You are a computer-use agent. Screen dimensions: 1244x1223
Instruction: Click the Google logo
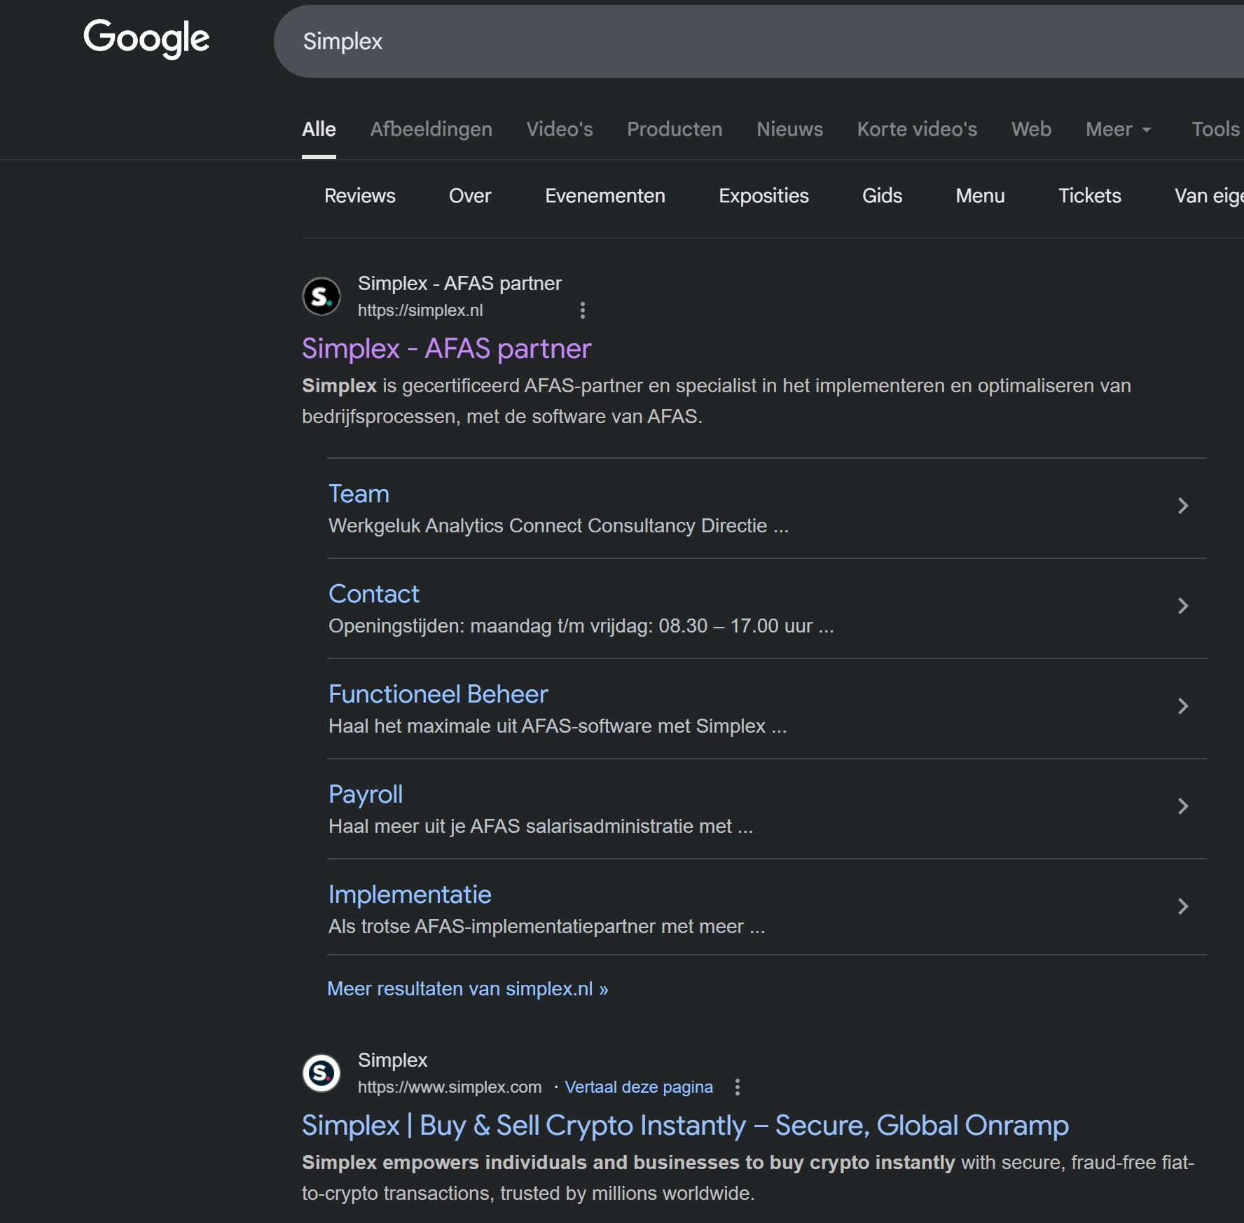pos(146,38)
